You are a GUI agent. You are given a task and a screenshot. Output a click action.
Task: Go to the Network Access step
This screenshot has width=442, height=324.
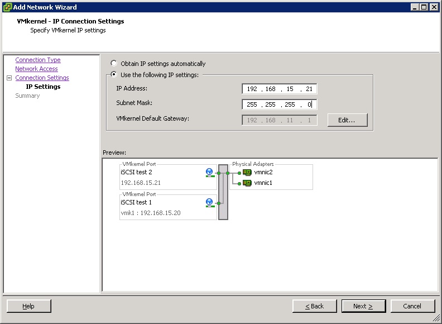[x=36, y=69]
